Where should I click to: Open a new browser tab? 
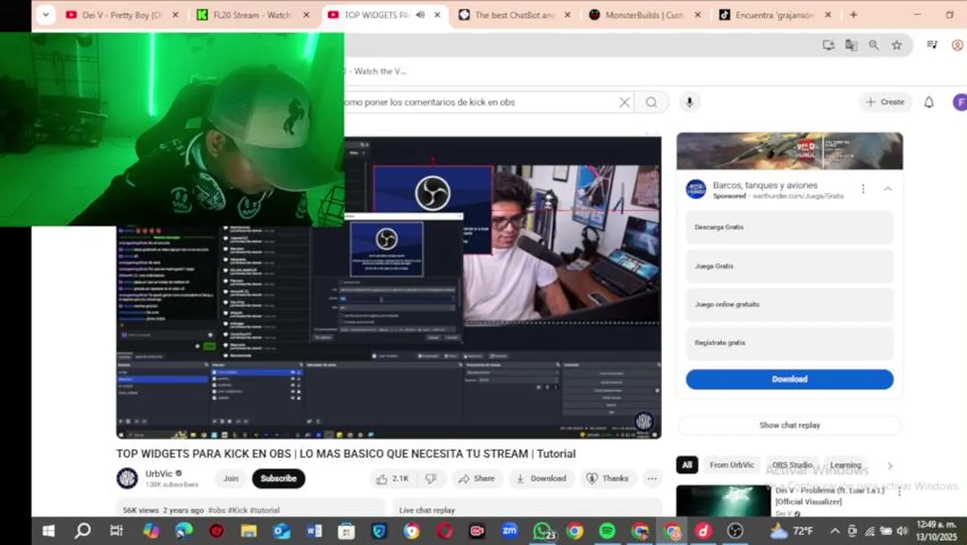[x=854, y=14]
